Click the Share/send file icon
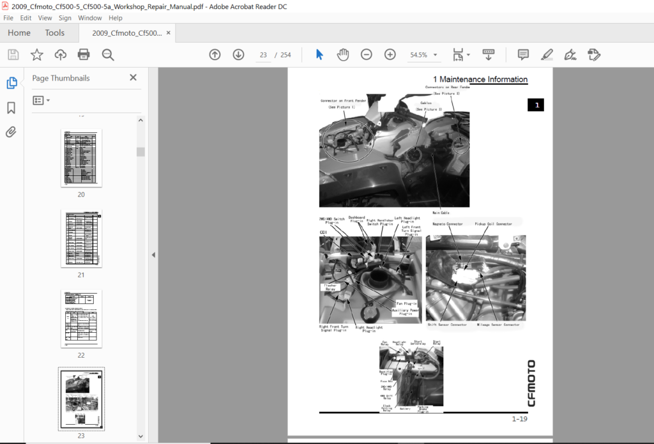The height and width of the screenshot is (444, 654). (593, 55)
